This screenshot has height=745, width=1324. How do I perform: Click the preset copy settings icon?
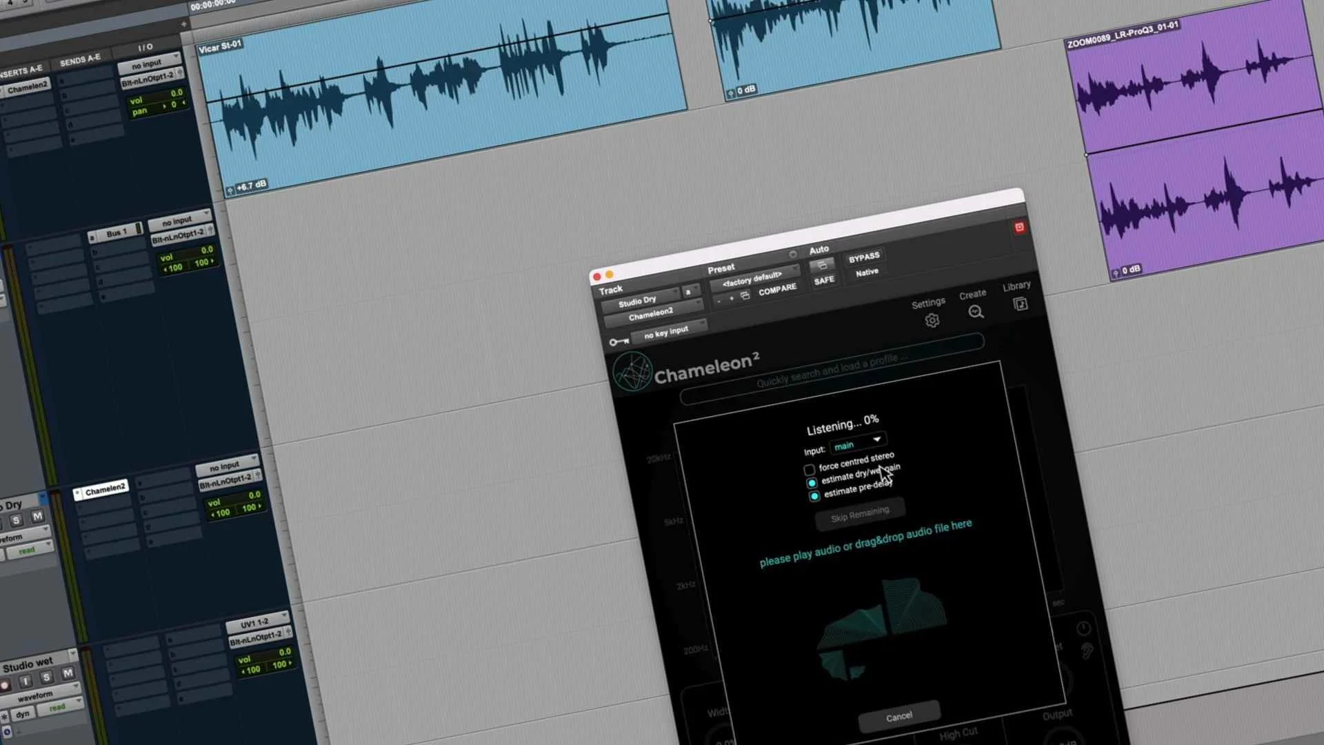point(745,296)
